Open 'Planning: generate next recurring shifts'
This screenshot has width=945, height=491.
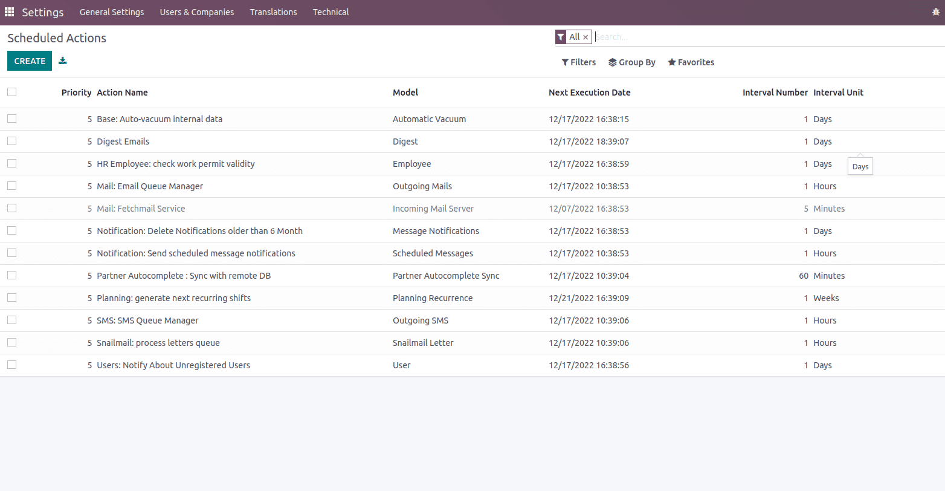point(174,298)
